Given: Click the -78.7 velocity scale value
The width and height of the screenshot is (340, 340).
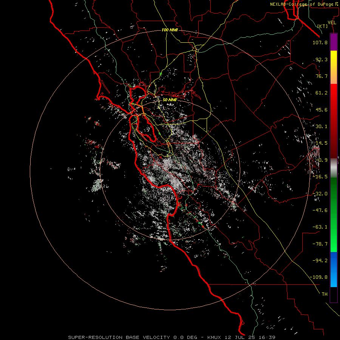Looking at the screenshot, I should [x=320, y=244].
